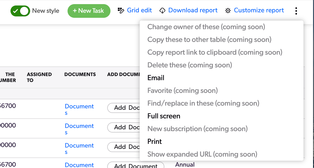Select Favorite (coming soon) menu entry

coord(182,91)
